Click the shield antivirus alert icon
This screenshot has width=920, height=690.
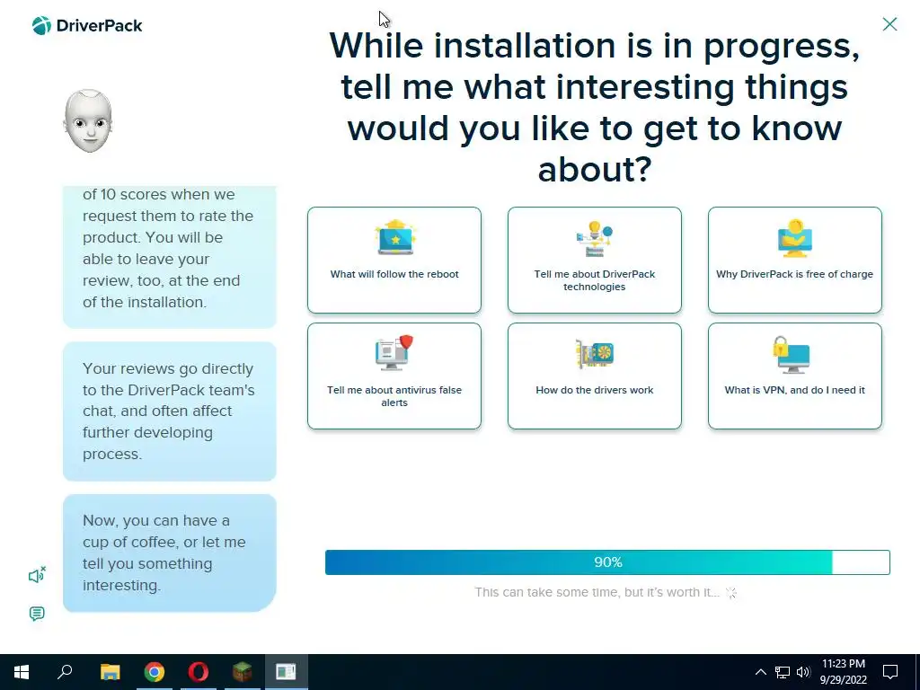pyautogui.click(x=394, y=352)
